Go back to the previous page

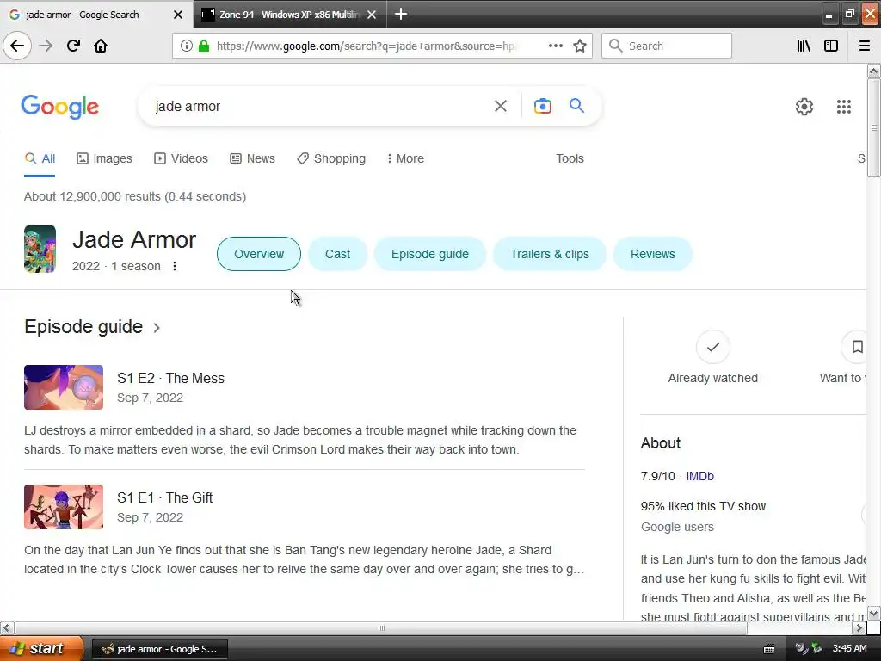(17, 46)
